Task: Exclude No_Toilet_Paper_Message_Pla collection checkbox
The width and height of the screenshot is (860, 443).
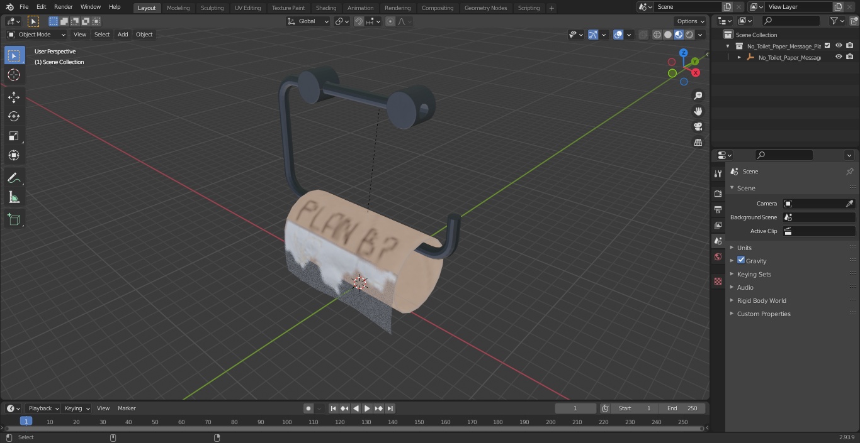Action: [x=827, y=45]
